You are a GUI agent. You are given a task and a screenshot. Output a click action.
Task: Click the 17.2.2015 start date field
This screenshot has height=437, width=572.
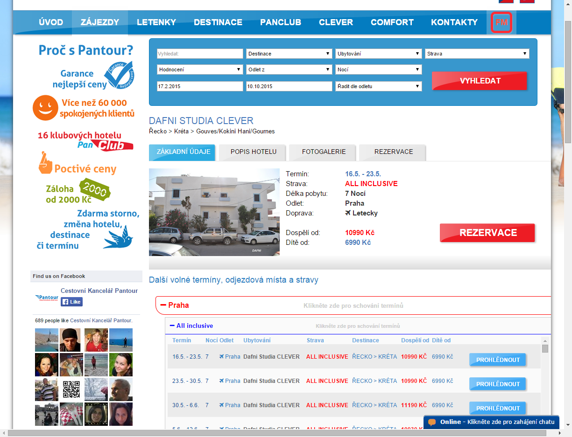point(200,86)
